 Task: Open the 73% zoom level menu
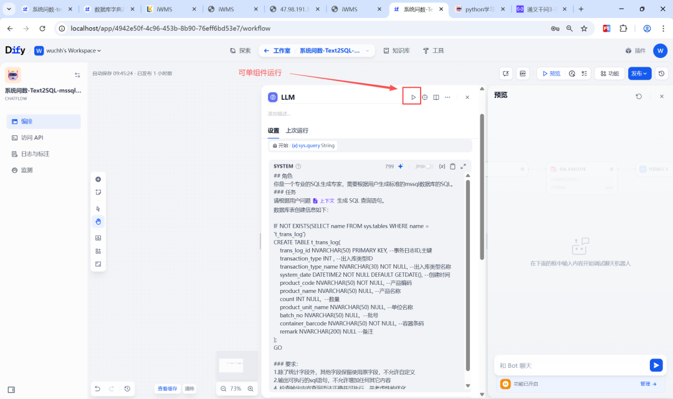(x=236, y=388)
